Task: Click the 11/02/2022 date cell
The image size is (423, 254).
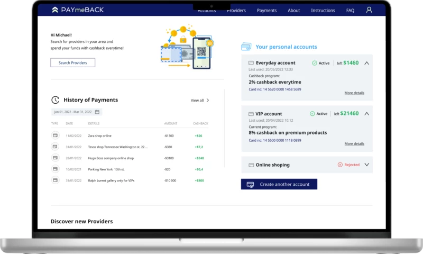Action: 73,136
